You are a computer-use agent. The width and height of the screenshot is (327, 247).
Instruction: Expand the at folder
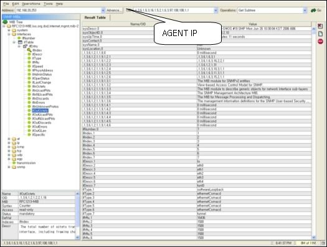click(x=9, y=139)
